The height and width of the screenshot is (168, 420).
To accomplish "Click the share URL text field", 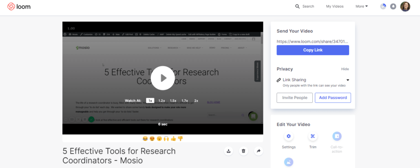I will [313, 42].
